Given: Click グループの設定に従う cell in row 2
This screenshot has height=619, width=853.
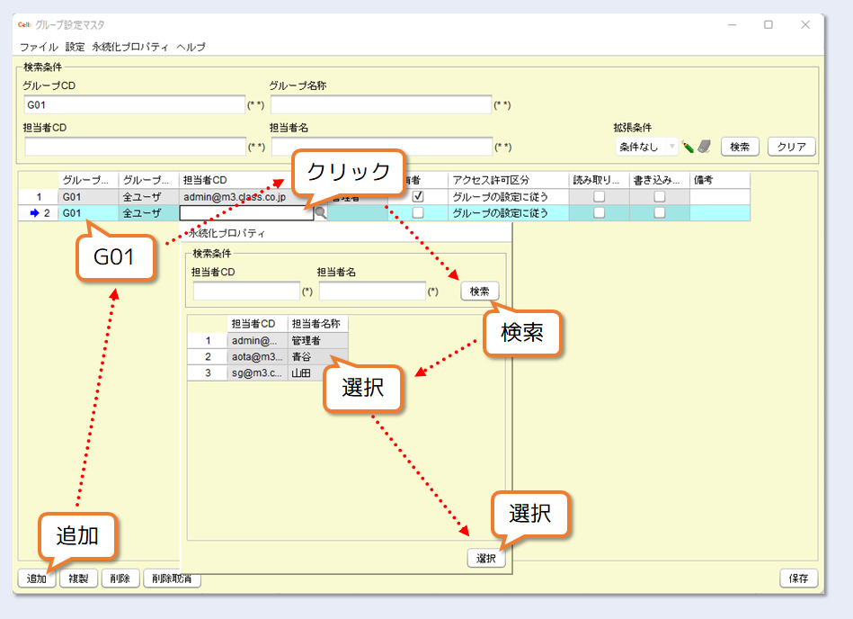Looking at the screenshot, I should [509, 213].
